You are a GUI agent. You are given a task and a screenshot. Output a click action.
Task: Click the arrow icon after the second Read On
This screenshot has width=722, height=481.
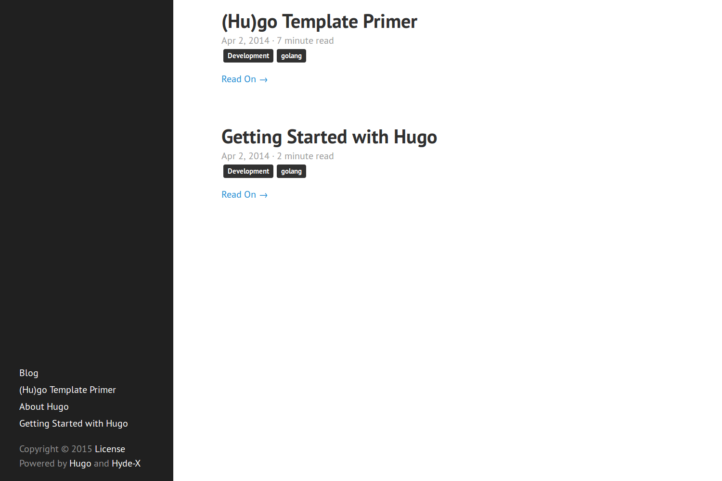[263, 195]
